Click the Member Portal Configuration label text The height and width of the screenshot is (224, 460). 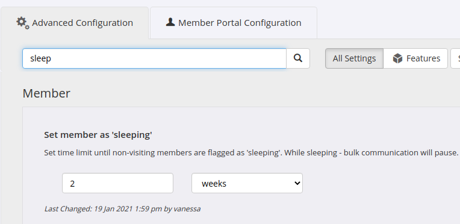tap(240, 23)
